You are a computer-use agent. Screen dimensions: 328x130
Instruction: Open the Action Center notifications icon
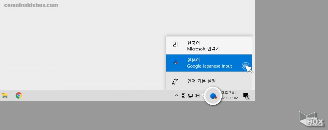tap(246, 96)
